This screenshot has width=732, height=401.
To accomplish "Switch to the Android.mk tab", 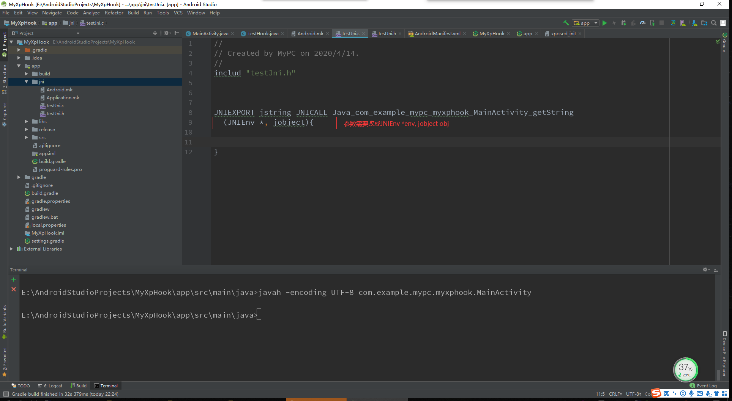I will (x=311, y=34).
